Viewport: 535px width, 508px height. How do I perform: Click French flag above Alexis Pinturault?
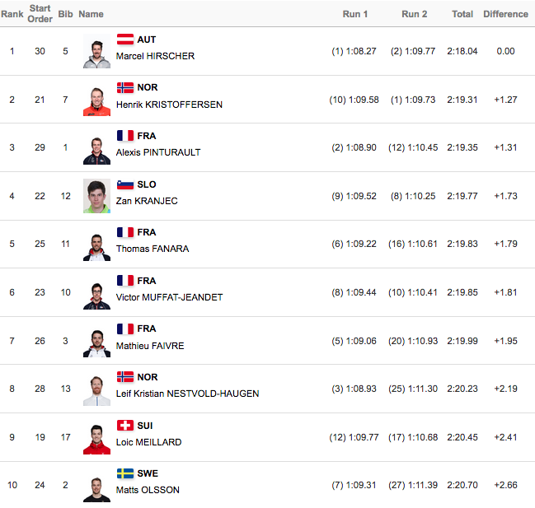[x=125, y=136]
